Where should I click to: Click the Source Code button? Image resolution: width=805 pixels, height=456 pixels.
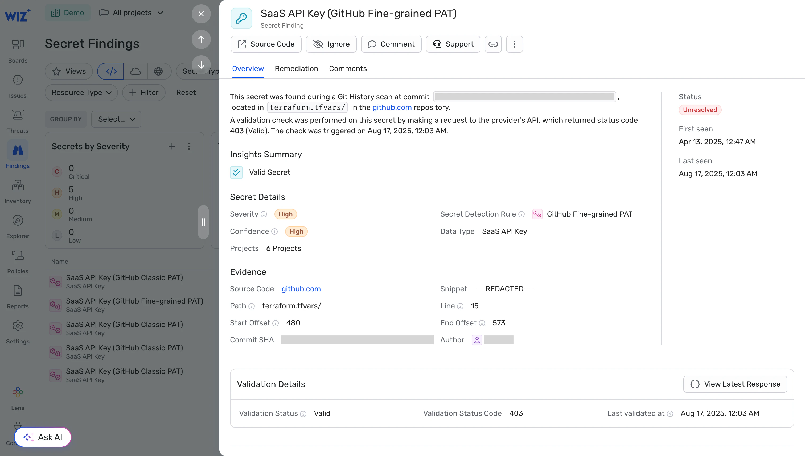[266, 44]
